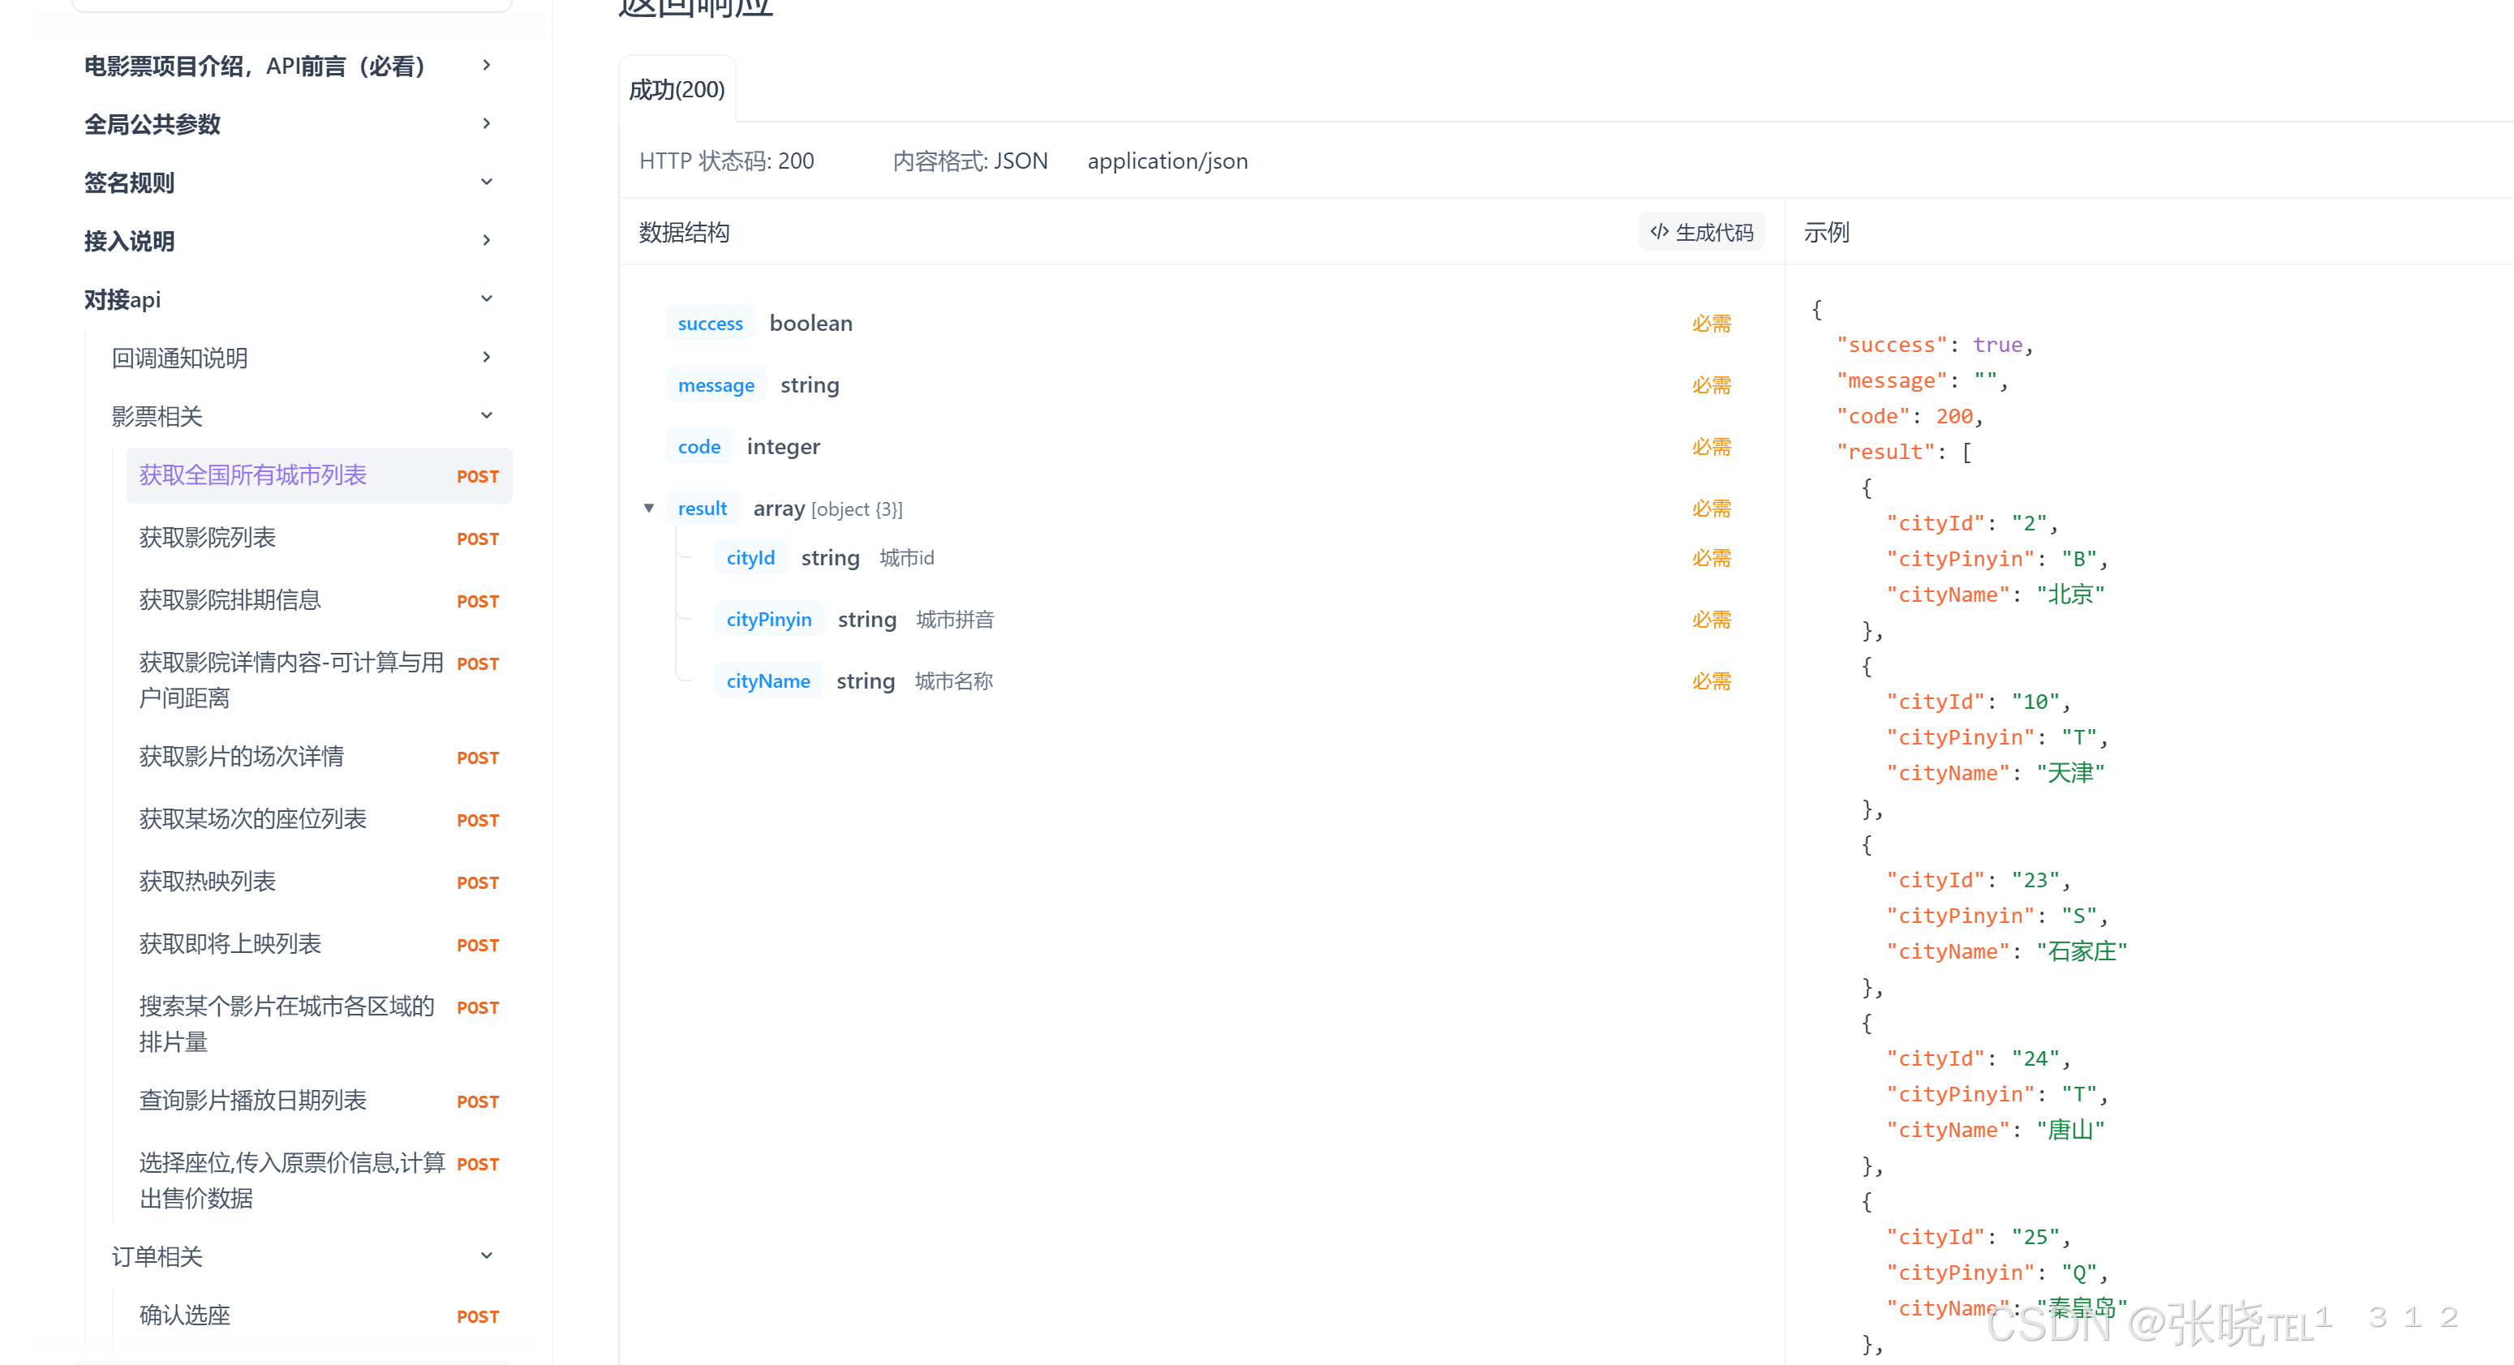Screen dimensions: 2514x1365
Task: Open 获取影院列表 API page
Action: 208,538
